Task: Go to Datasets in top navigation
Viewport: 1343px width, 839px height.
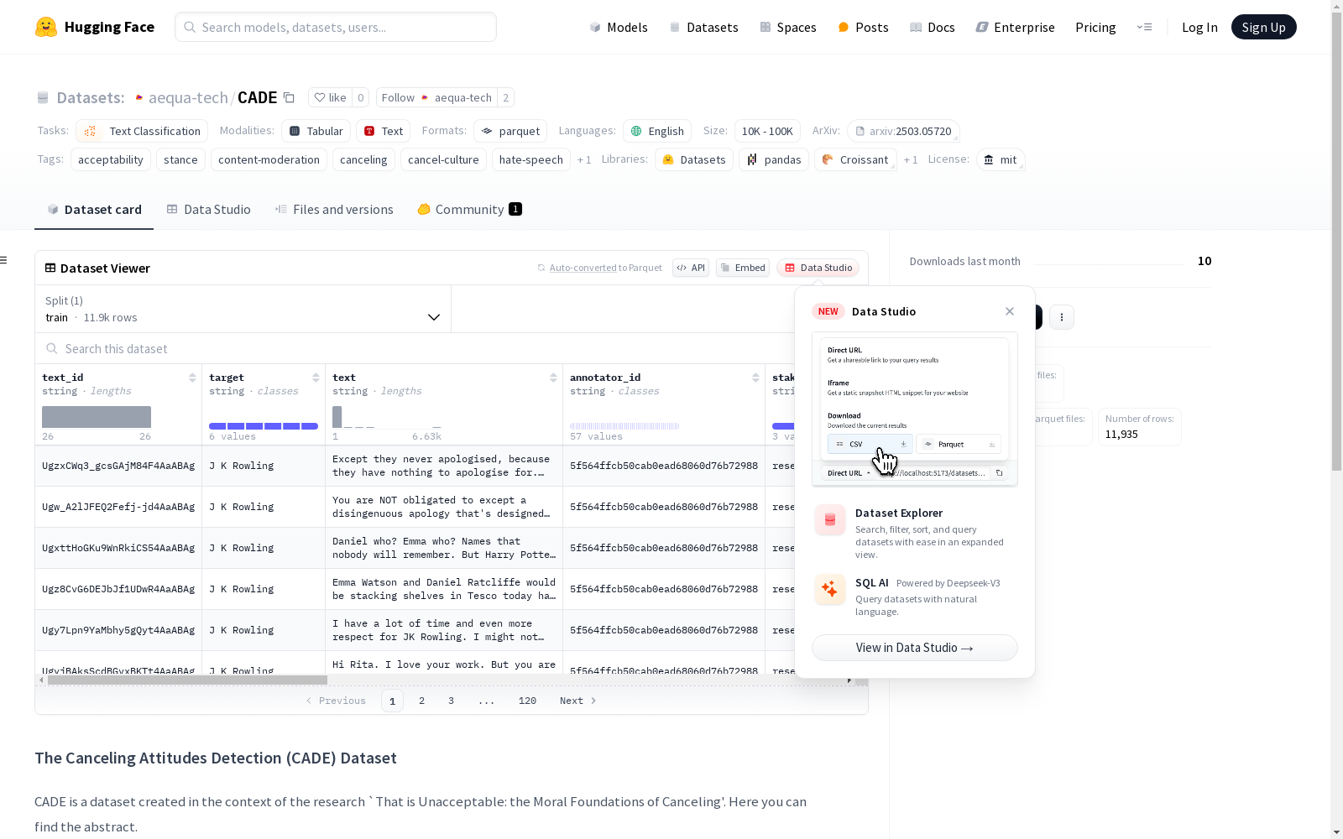Action: pos(703,27)
